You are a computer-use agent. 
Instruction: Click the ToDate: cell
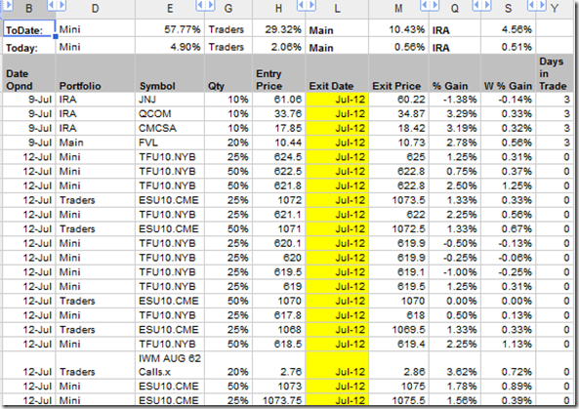(x=29, y=28)
